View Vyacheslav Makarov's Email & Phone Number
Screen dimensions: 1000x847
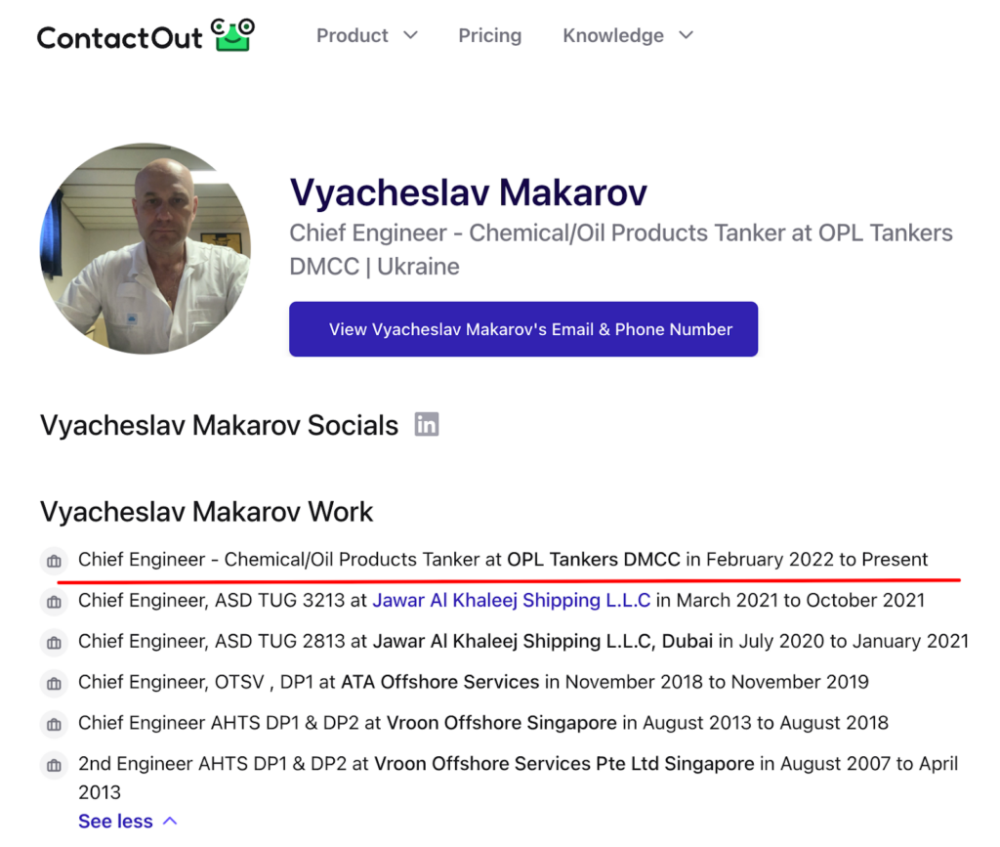pyautogui.click(x=523, y=329)
